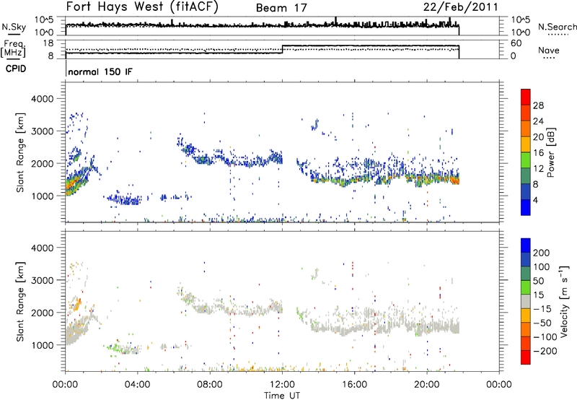Click the 'CPID' label
577x400 pixels.
coord(16,69)
